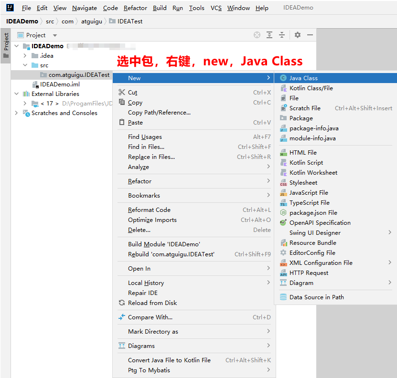Choose Kotlin Worksheet from New submenu

[x=335, y=173]
